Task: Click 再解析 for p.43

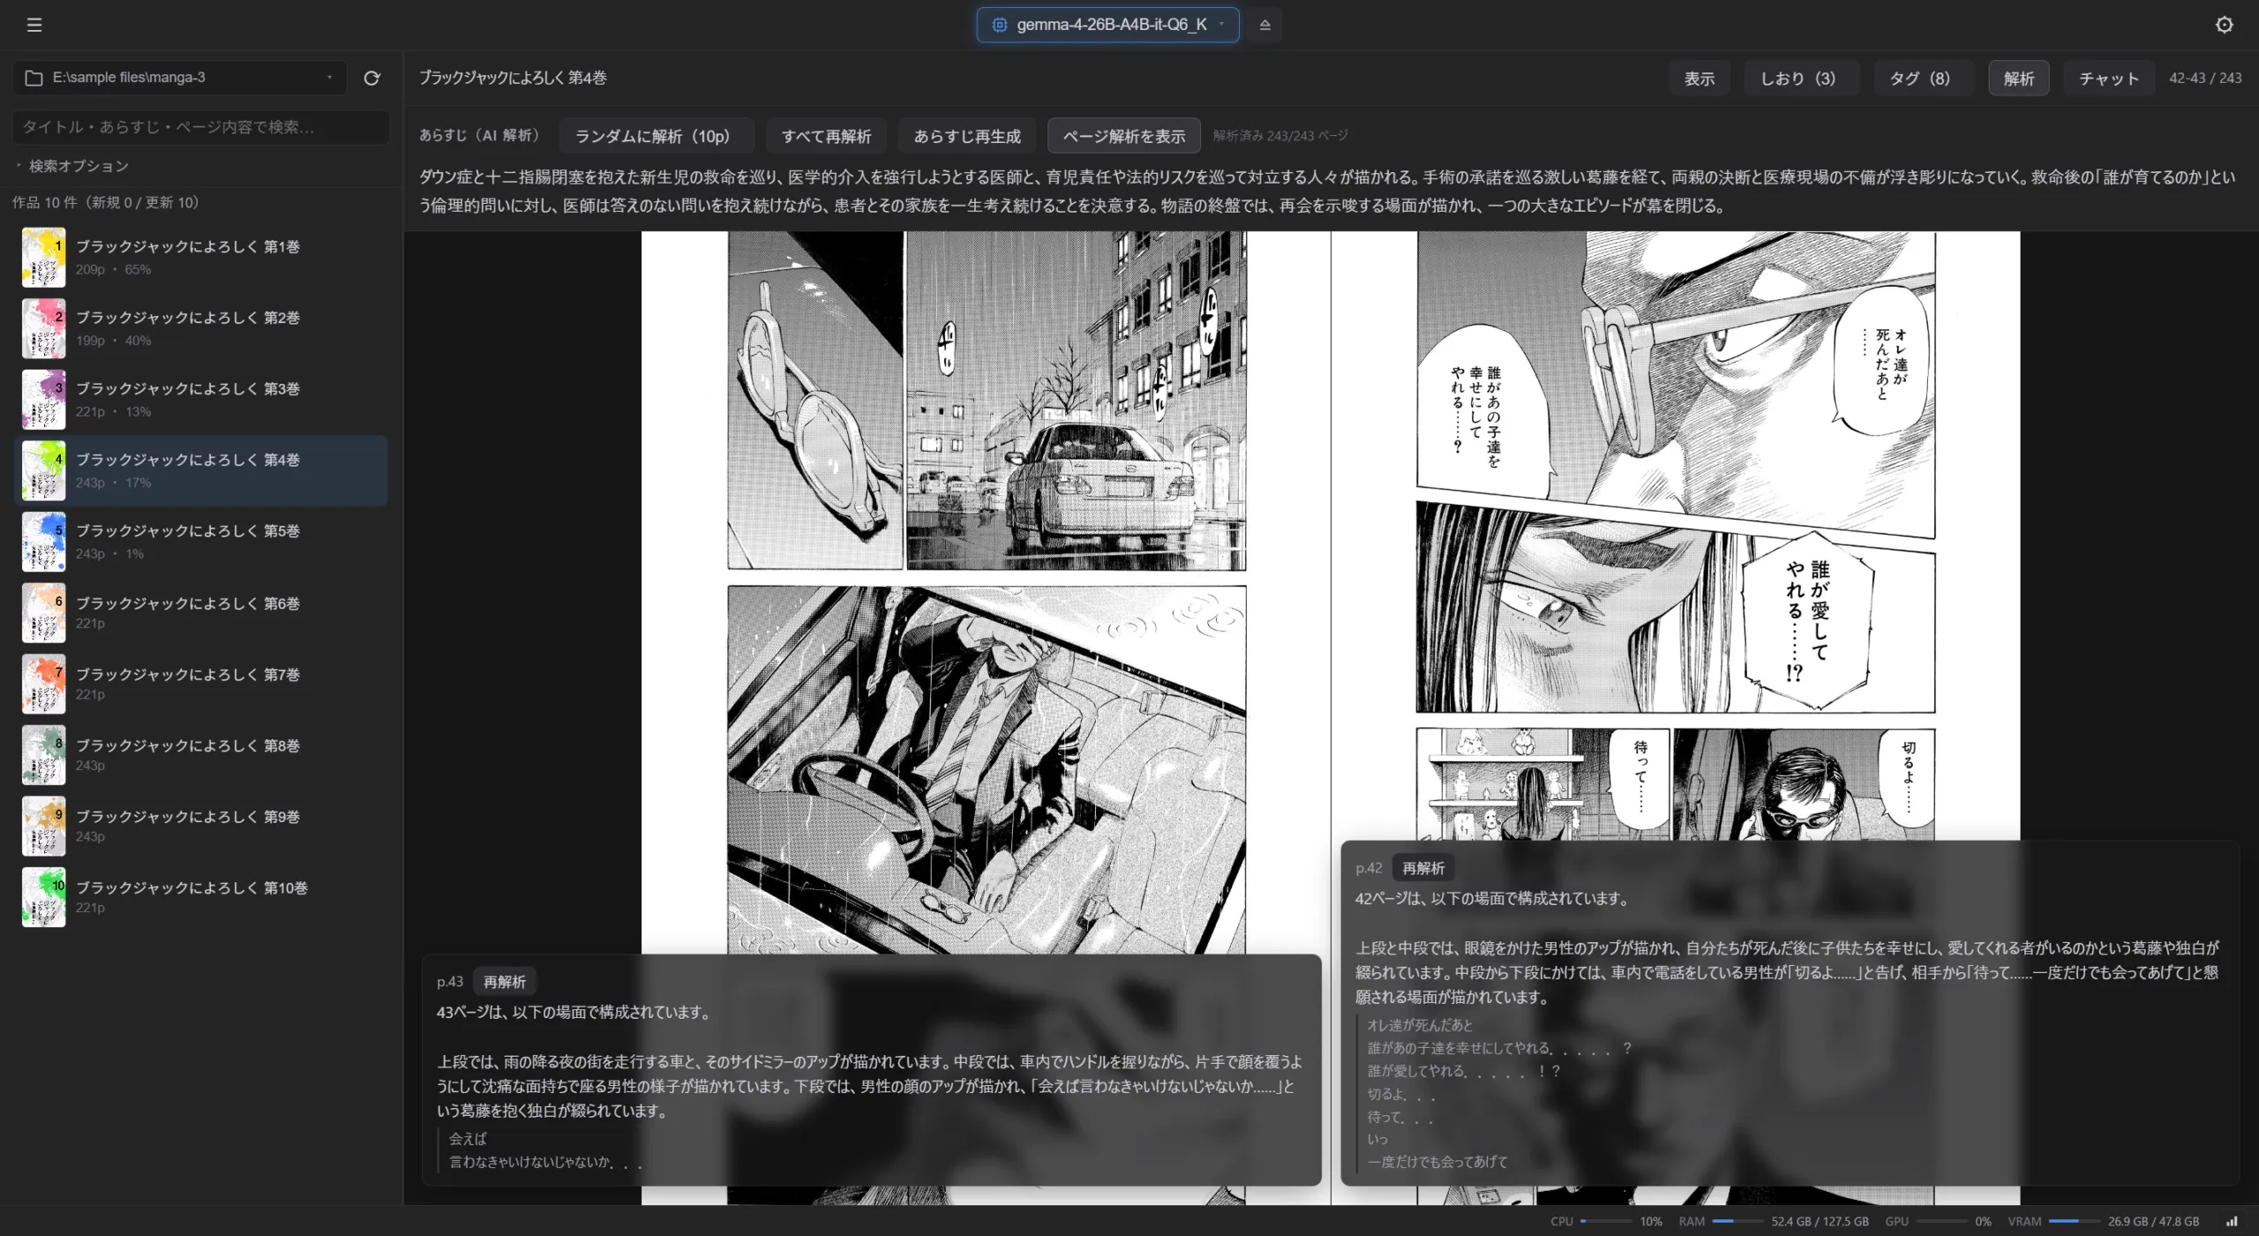Action: pyautogui.click(x=505, y=982)
